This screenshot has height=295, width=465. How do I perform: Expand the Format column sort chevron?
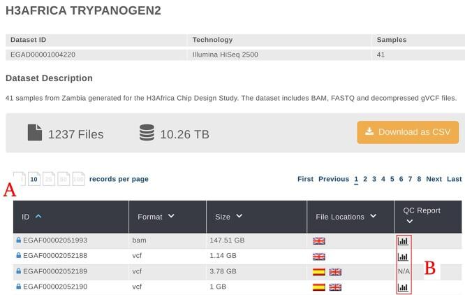click(171, 217)
